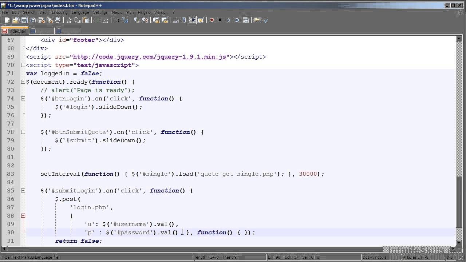Switch to the index.htm tab
This screenshot has height=262, width=466.
coord(15,31)
